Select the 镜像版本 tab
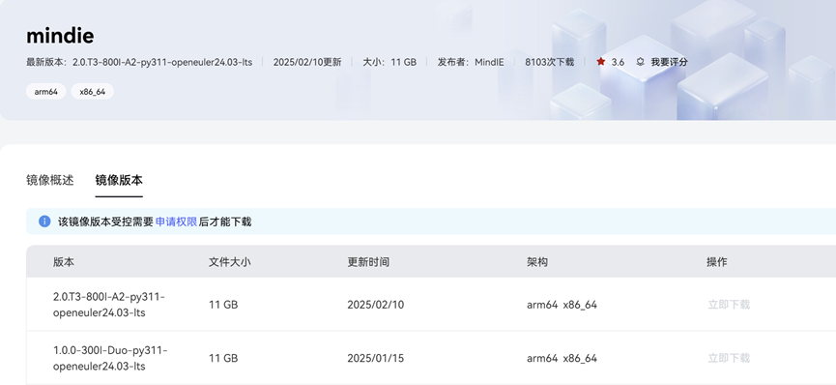Viewport: 836px width, 385px height. tap(119, 180)
